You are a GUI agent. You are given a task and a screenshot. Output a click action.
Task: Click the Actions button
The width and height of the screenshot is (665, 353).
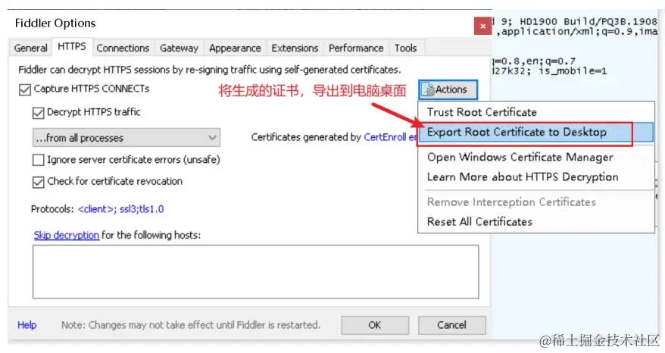(448, 90)
